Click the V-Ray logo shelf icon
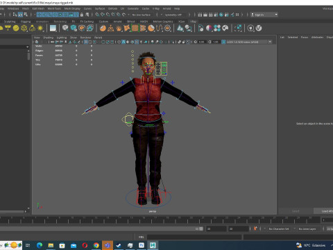This screenshot has height=250, width=333. pyautogui.click(x=259, y=28)
